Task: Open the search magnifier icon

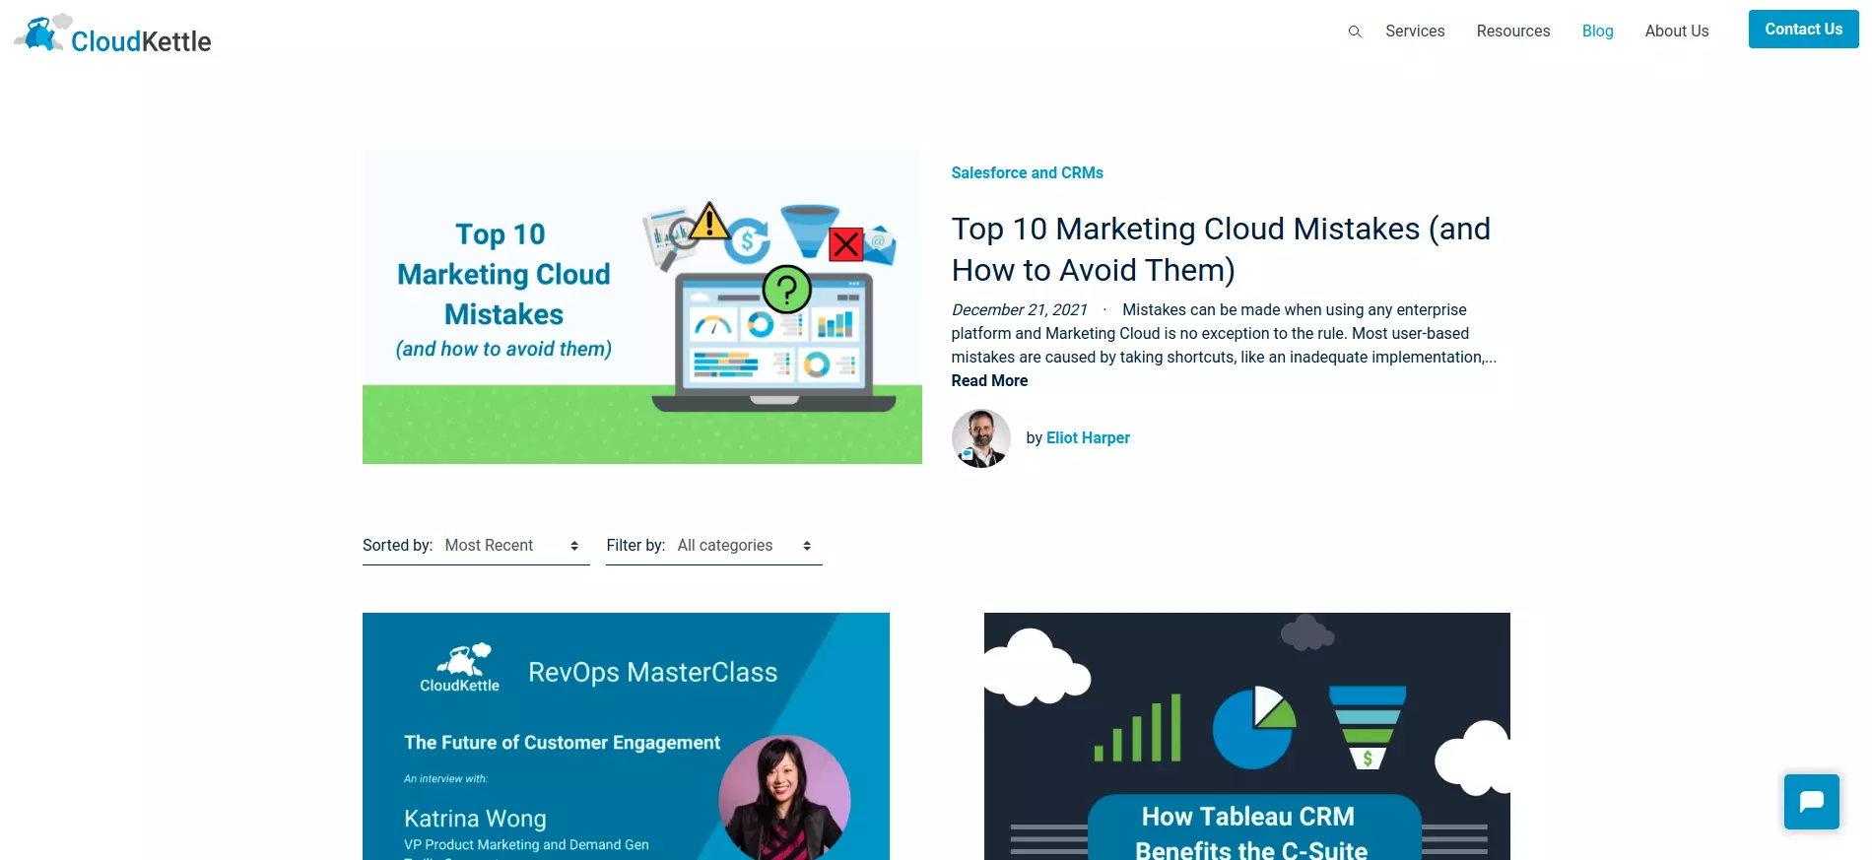Action: coord(1355,32)
